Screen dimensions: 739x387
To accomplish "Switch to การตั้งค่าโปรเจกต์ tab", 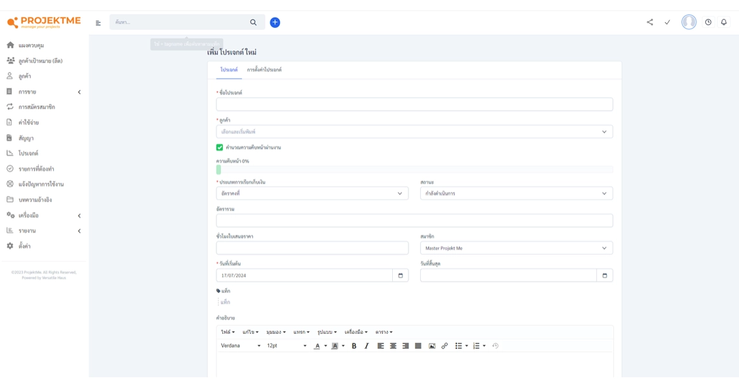I will pyautogui.click(x=264, y=70).
